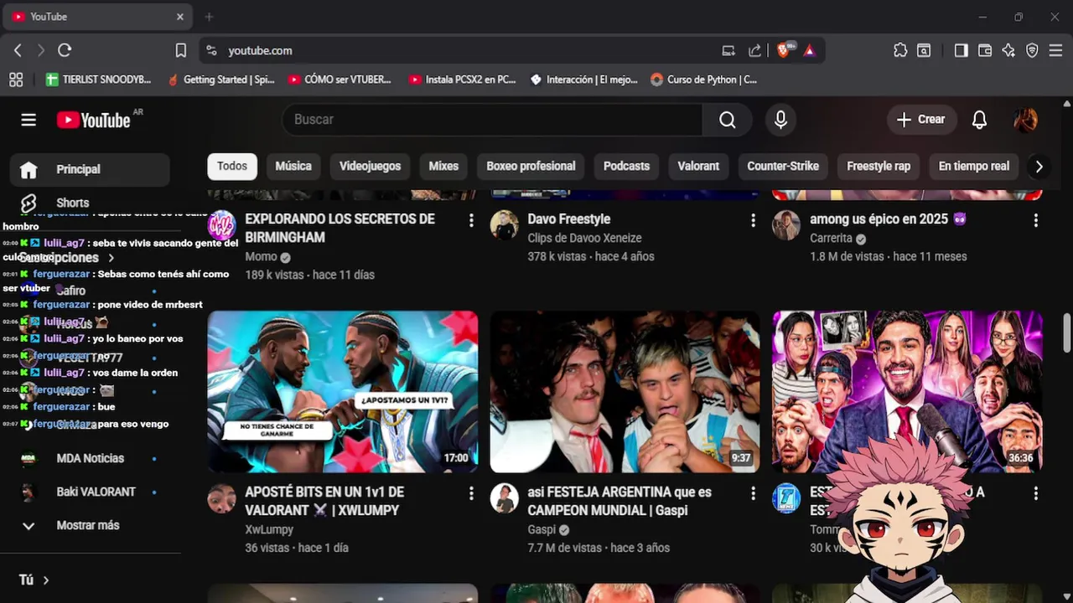
Task: Play the Argentina celebration video thumbnail
Action: tap(625, 392)
